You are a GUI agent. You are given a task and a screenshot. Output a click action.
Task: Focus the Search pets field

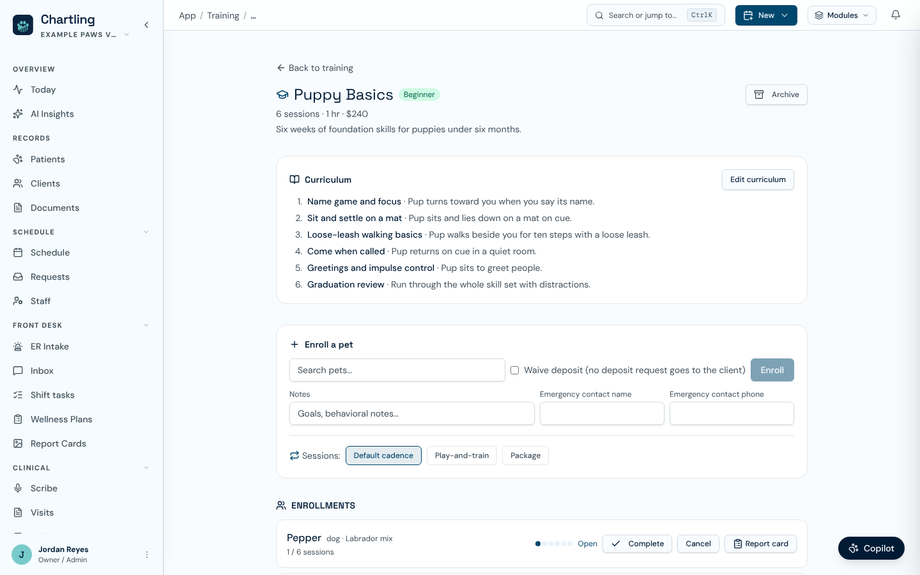(397, 370)
